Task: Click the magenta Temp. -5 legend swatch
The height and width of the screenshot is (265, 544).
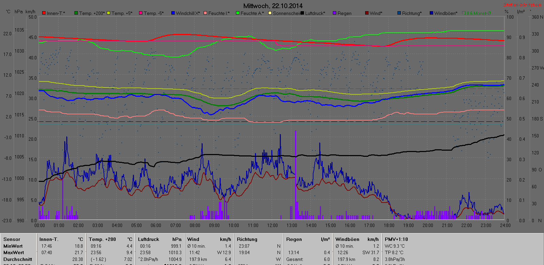Action: pyautogui.click(x=141, y=13)
